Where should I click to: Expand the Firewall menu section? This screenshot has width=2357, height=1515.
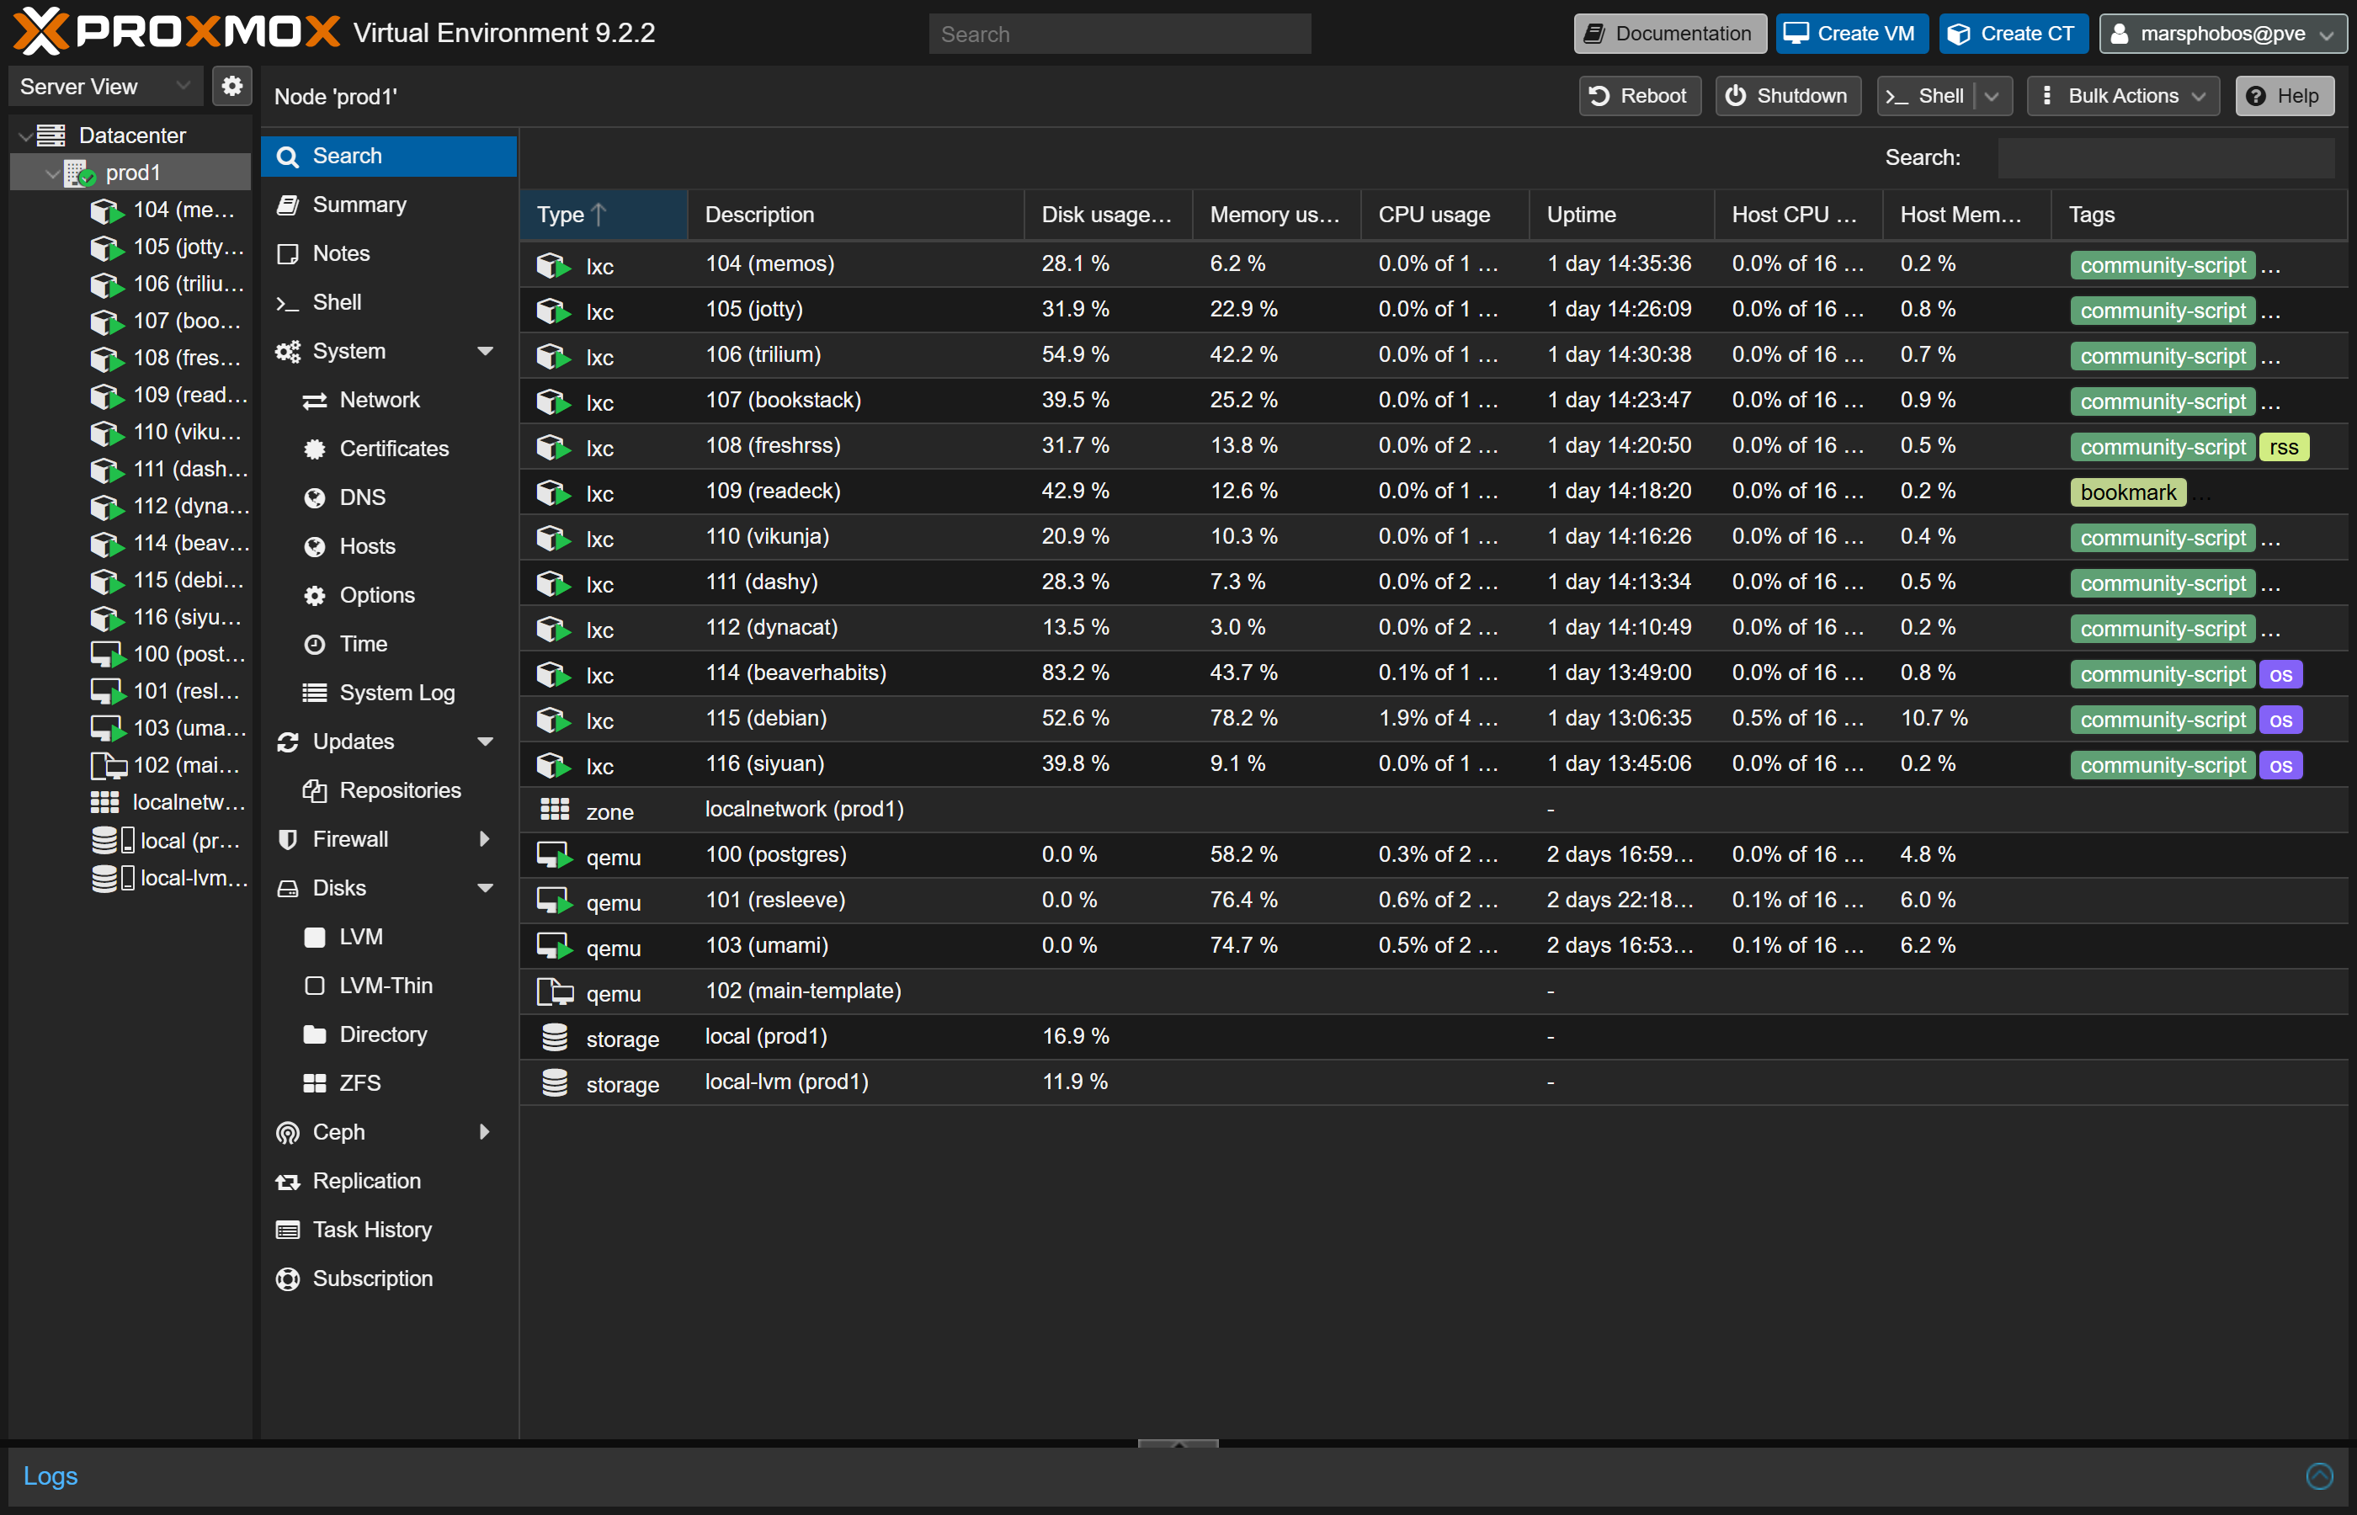pyautogui.click(x=485, y=839)
